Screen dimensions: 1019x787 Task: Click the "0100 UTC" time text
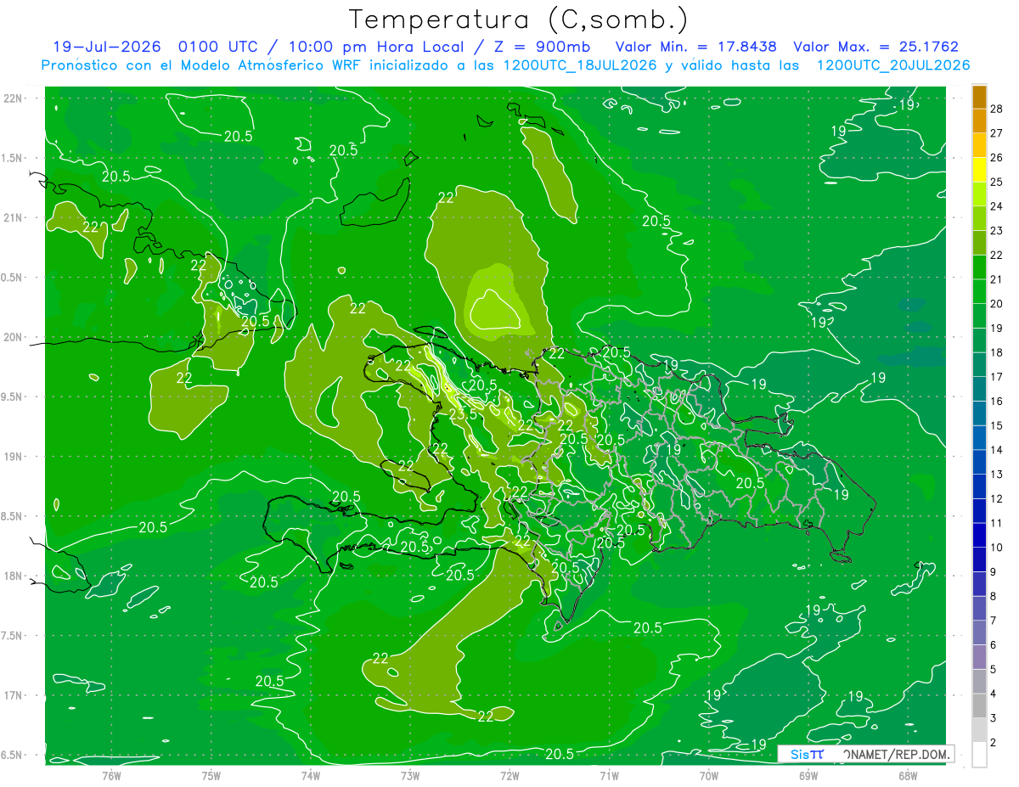(x=219, y=47)
